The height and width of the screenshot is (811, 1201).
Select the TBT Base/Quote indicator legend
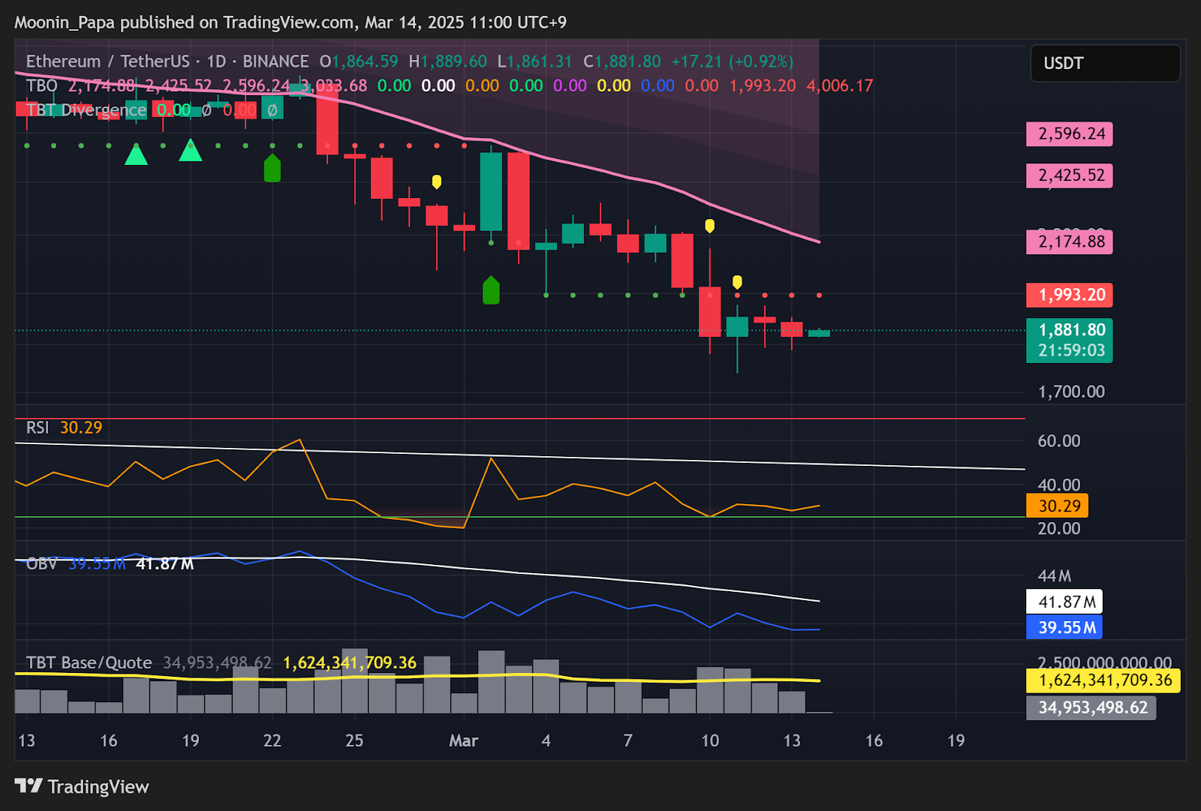pos(89,663)
